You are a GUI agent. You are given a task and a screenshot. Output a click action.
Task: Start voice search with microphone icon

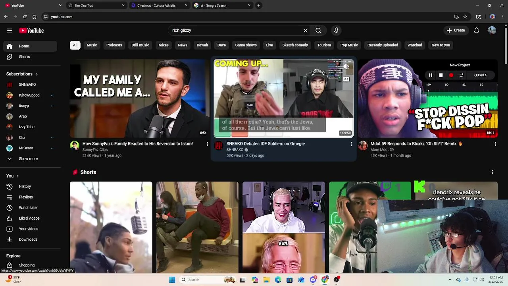(x=336, y=31)
